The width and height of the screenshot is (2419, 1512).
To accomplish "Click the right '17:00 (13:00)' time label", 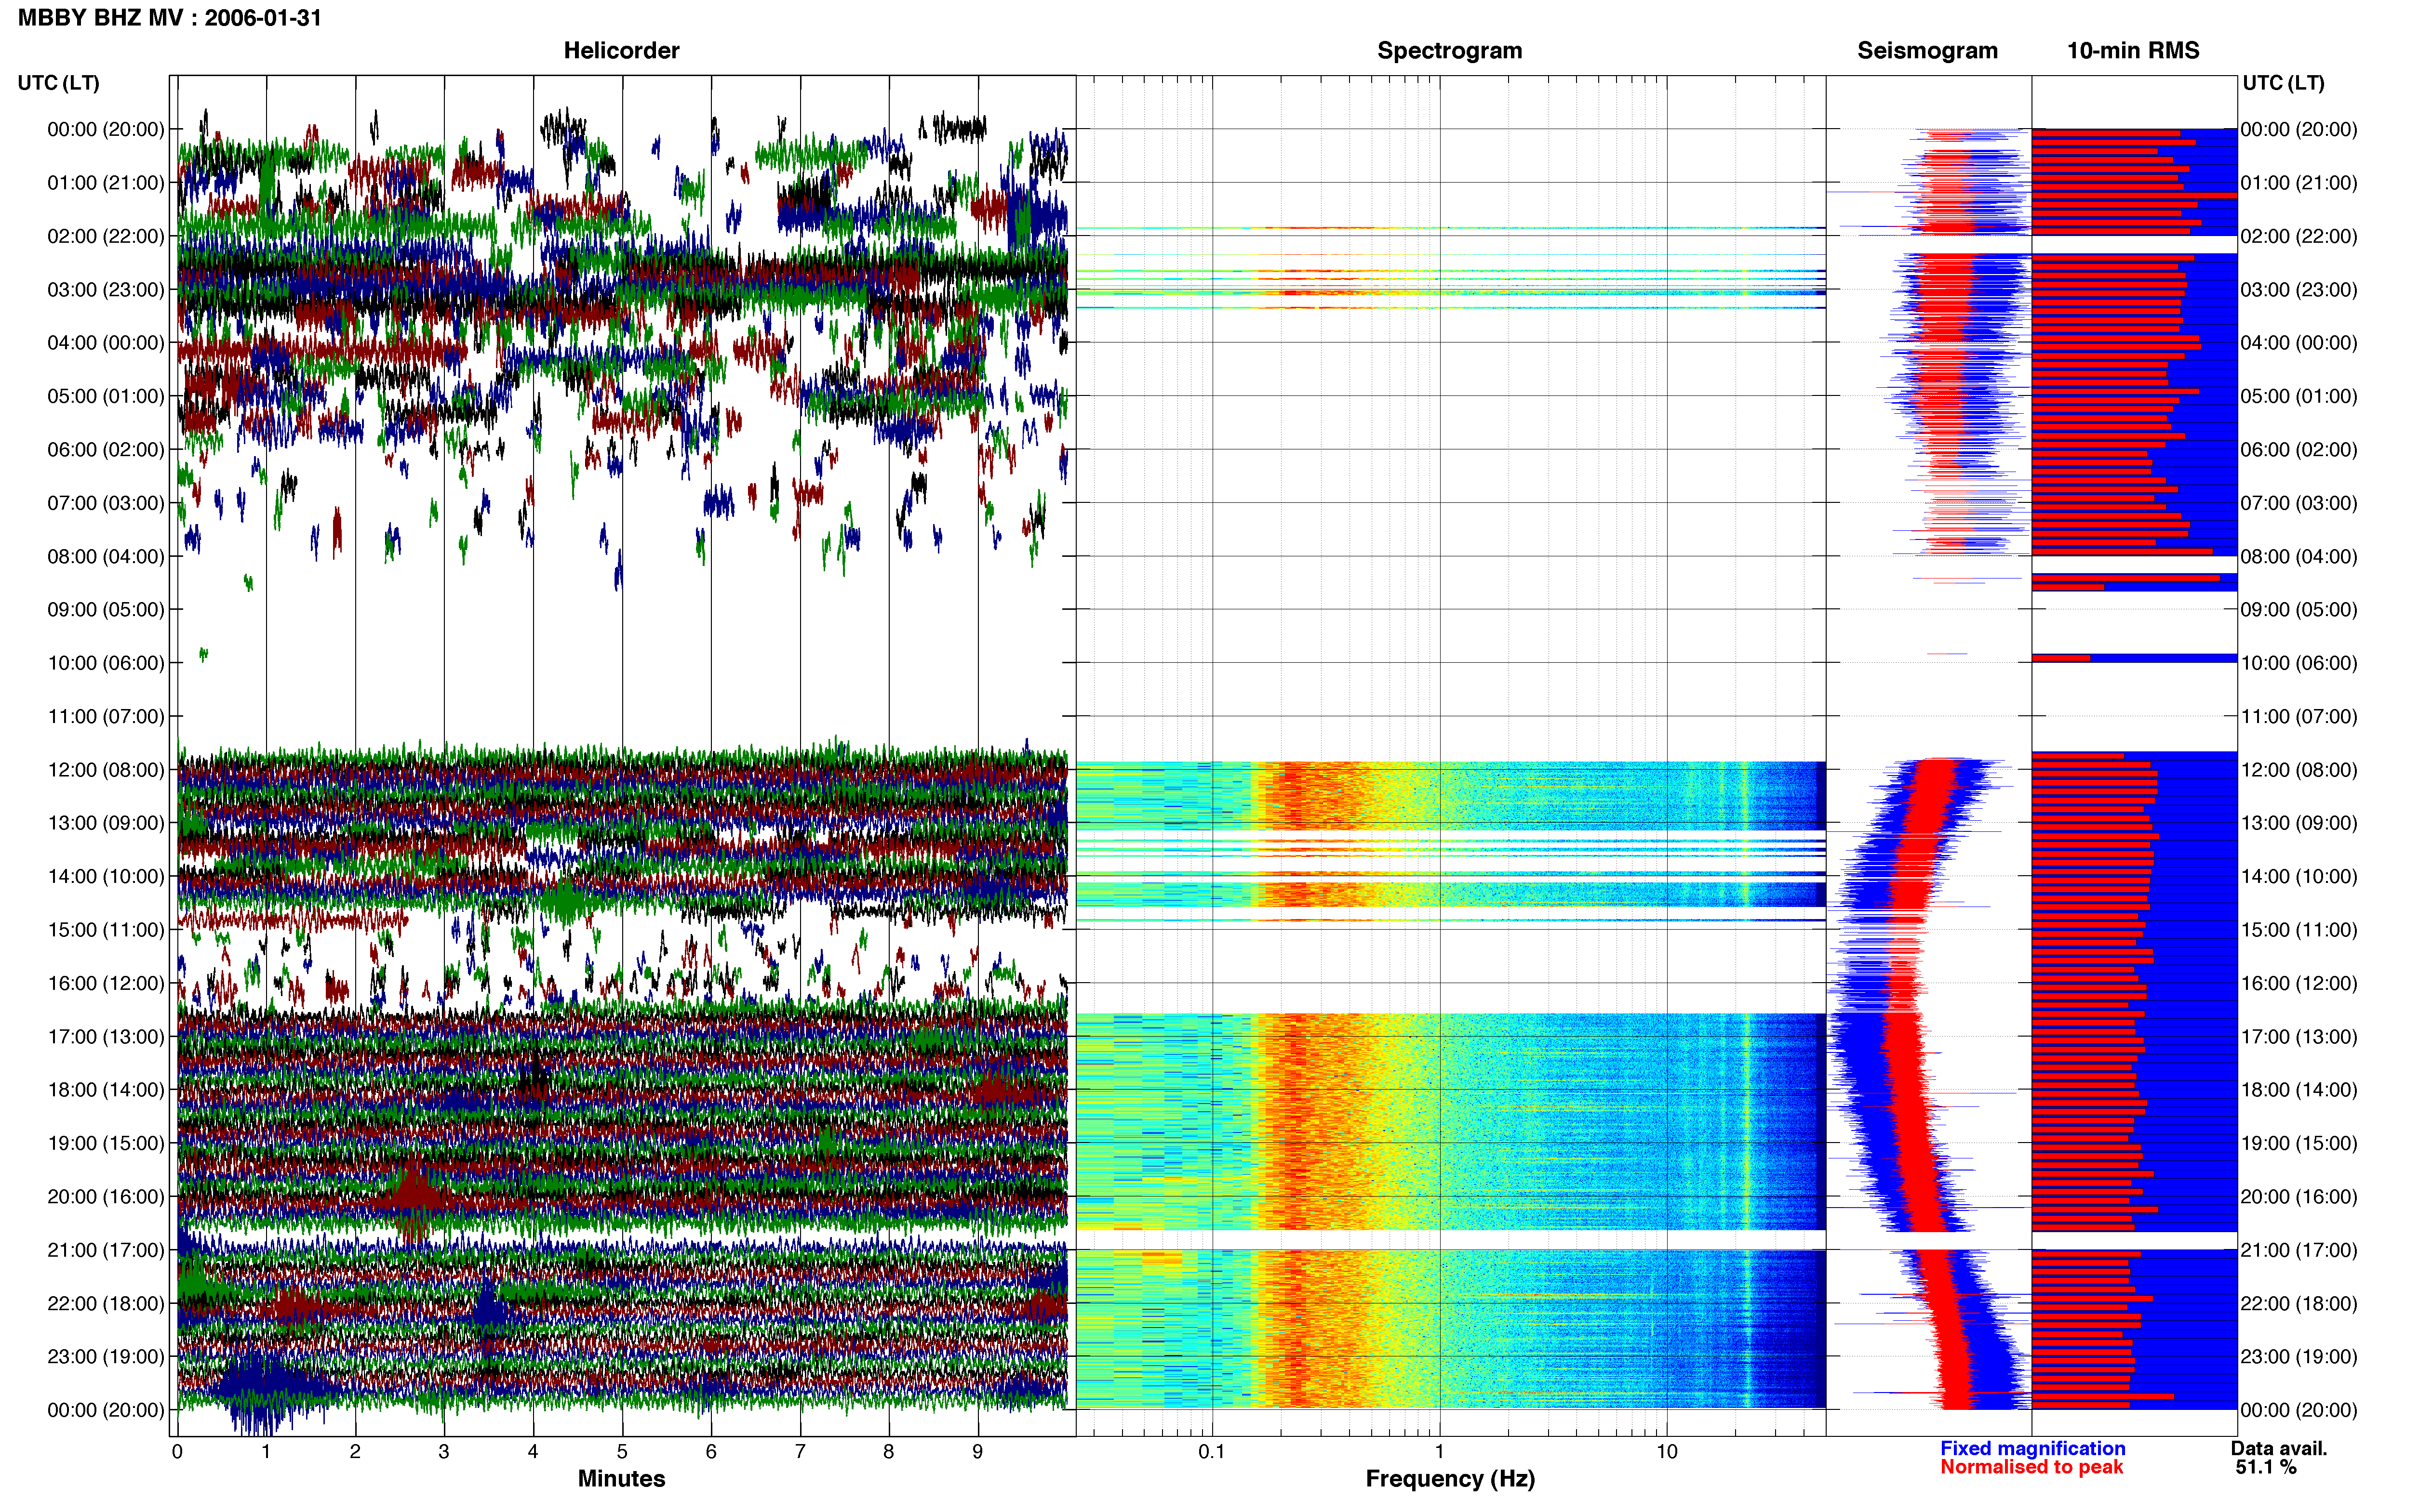I will click(x=2299, y=1036).
